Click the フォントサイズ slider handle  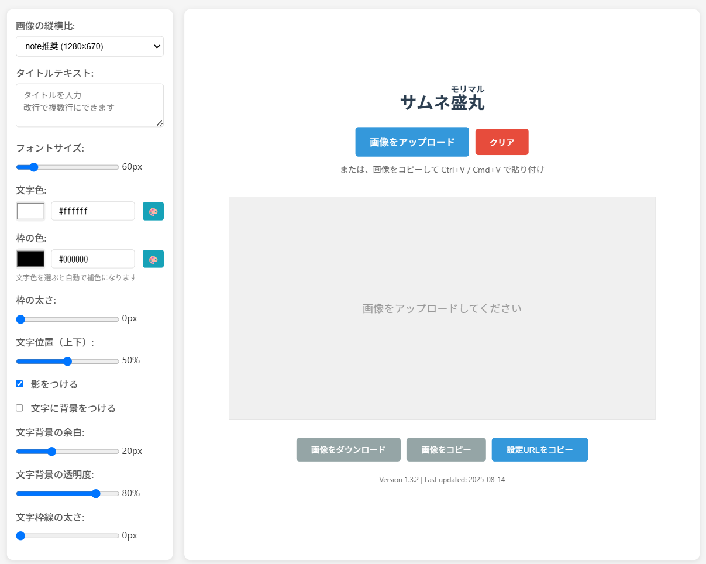tap(33, 167)
